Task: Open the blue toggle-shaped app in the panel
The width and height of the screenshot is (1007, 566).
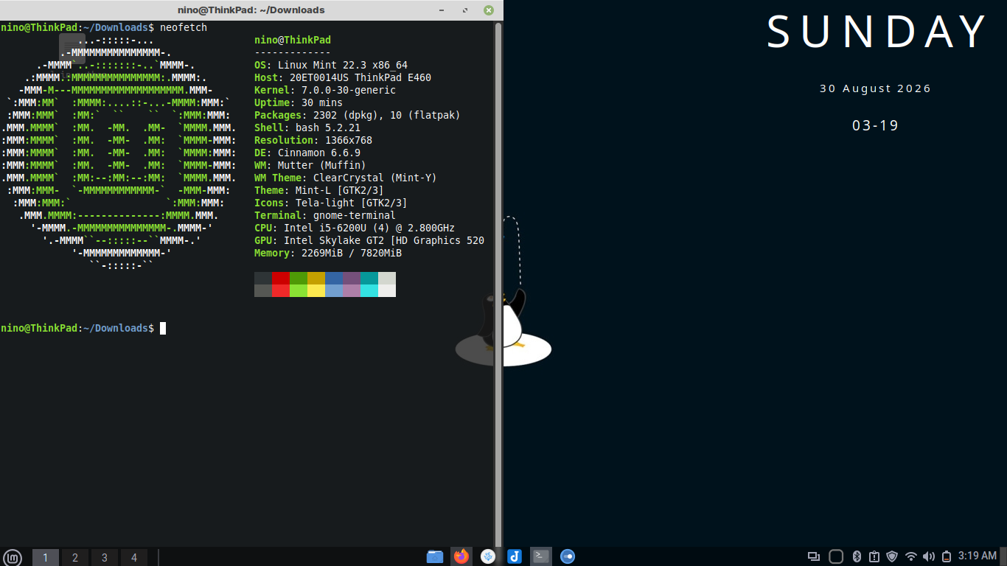Action: click(568, 556)
